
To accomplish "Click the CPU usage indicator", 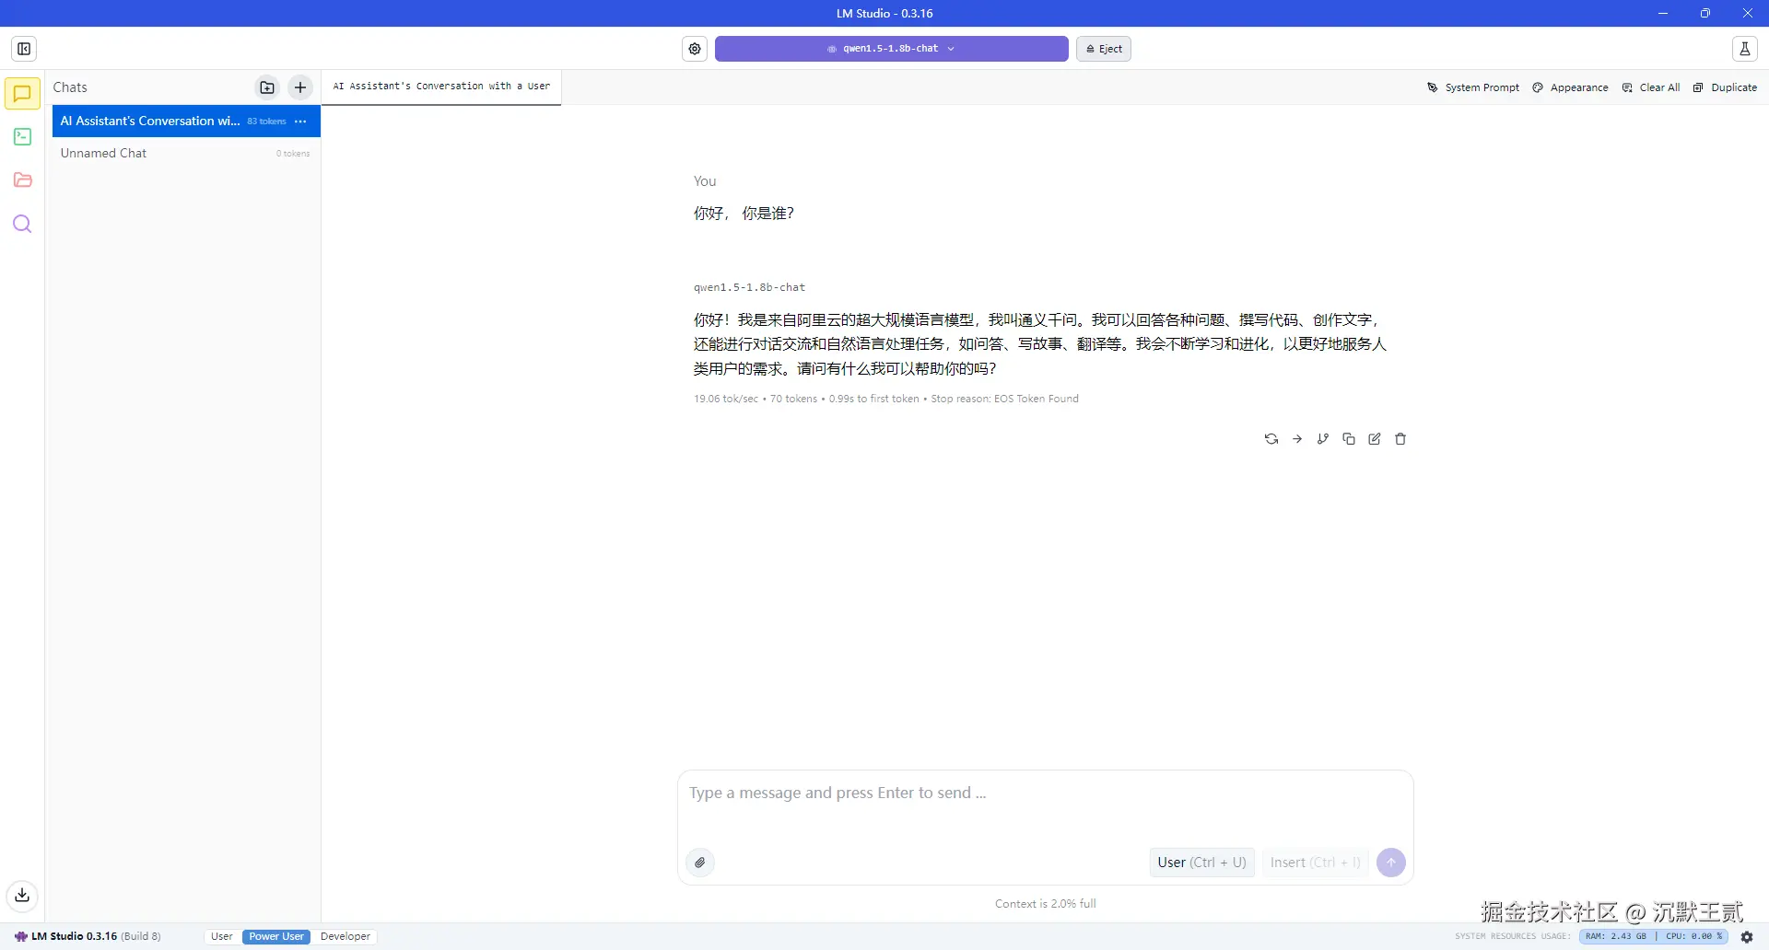I will pyautogui.click(x=1693, y=937).
